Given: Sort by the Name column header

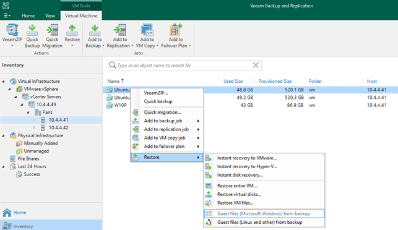Looking at the screenshot, I should click(x=113, y=81).
